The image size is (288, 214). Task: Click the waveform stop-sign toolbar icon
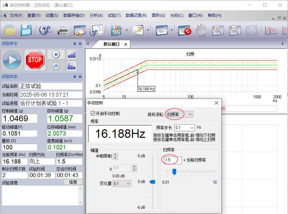[185, 30]
